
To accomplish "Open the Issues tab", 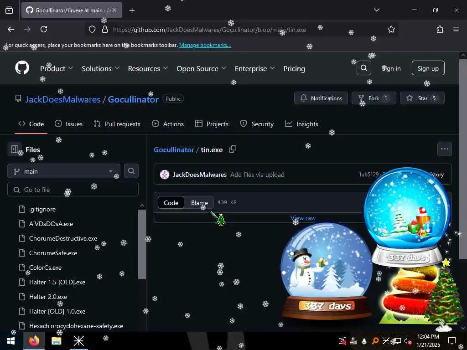I will click(69, 124).
